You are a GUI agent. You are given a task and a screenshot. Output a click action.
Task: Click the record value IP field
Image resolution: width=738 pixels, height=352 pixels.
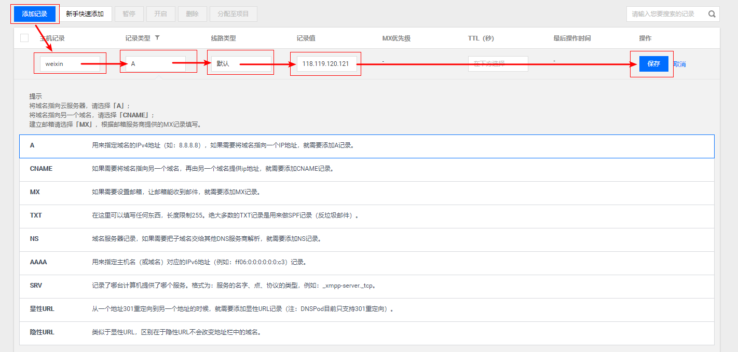pos(326,64)
